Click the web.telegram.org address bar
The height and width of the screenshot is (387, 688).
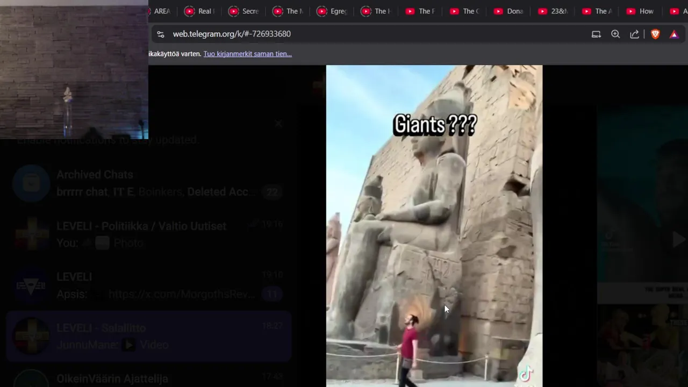coord(232,34)
